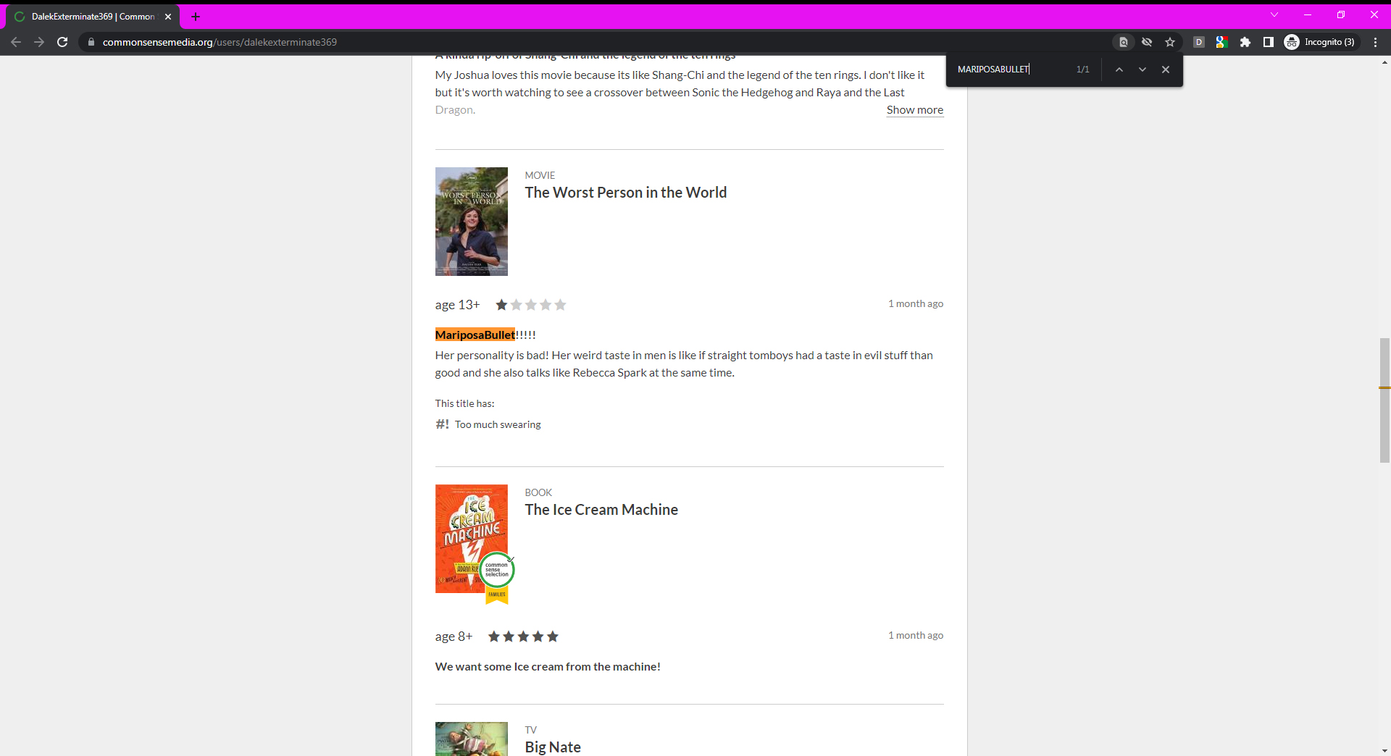
Task: Bookmark this page with the star icon
Action: coord(1170,42)
